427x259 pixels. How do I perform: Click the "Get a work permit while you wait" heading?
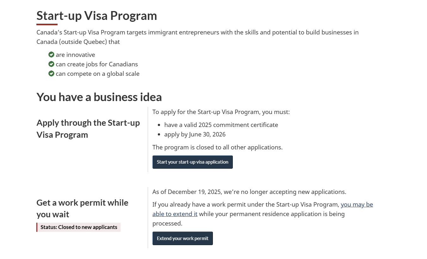[x=82, y=208]
